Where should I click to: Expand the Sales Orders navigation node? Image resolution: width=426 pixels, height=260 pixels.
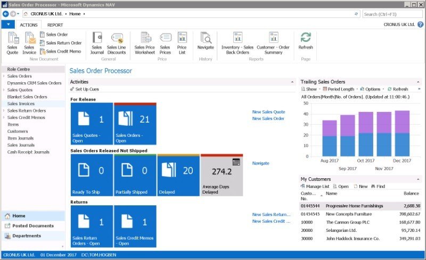tap(4, 76)
